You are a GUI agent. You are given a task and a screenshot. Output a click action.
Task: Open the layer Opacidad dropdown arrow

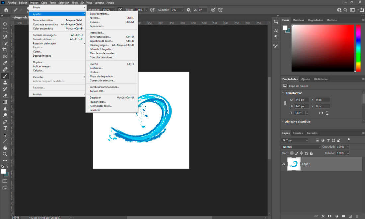coord(348,147)
